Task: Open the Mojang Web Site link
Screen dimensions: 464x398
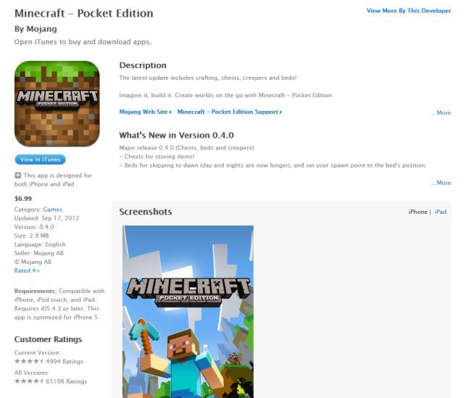Action: [144, 112]
